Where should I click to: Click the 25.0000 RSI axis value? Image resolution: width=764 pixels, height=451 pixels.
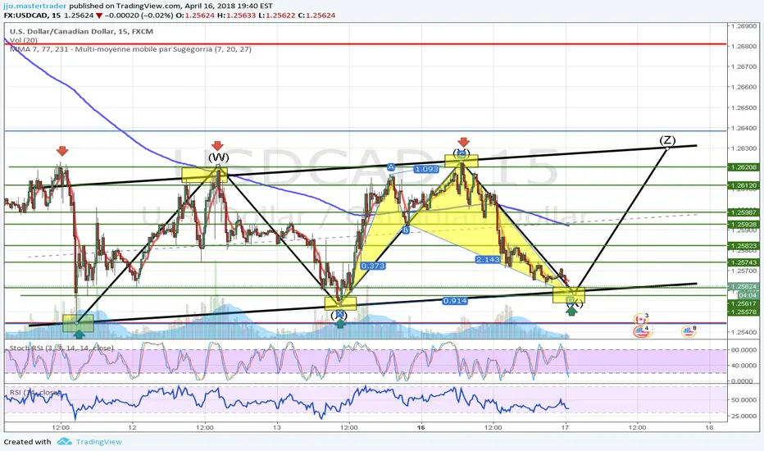point(744,416)
